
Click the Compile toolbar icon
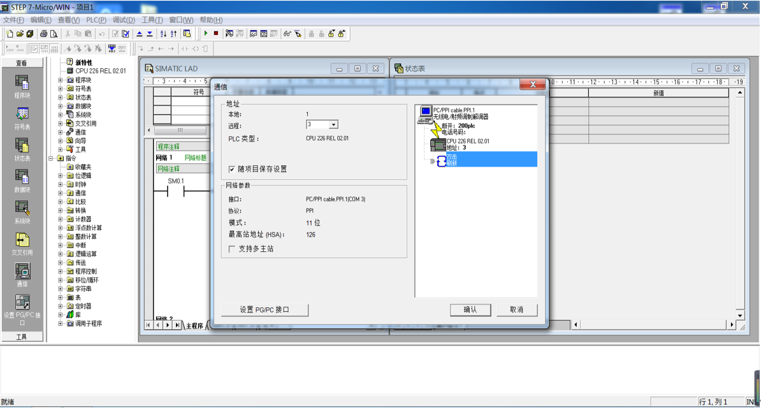coord(115,34)
